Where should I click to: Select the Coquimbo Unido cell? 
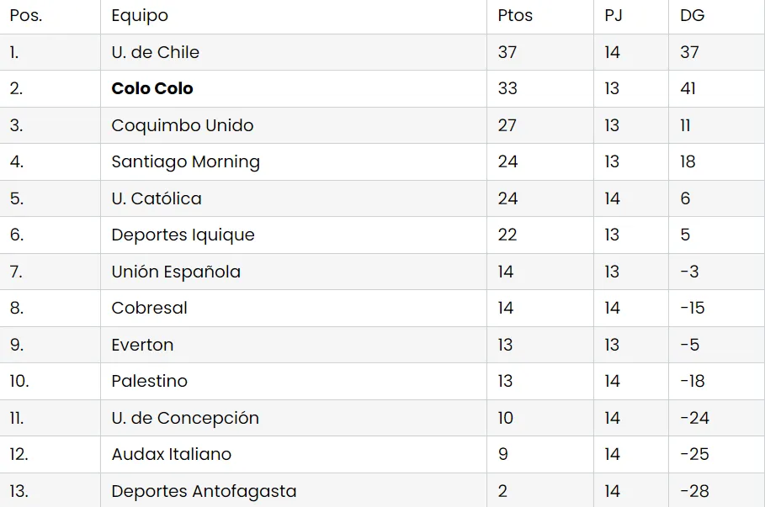point(182,125)
